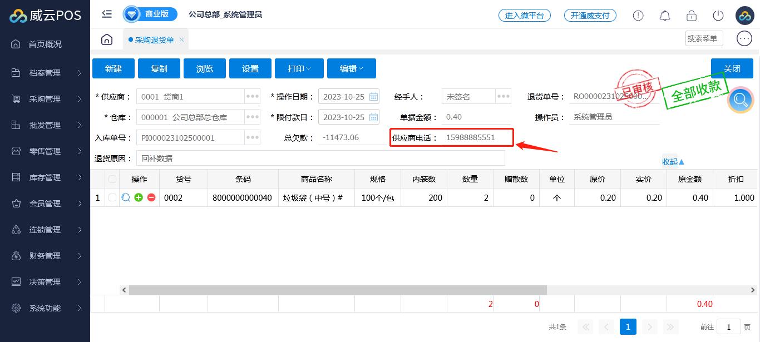Viewport: 760px width, 342px height.
Task: Click the round blue search floating button
Action: [741, 100]
